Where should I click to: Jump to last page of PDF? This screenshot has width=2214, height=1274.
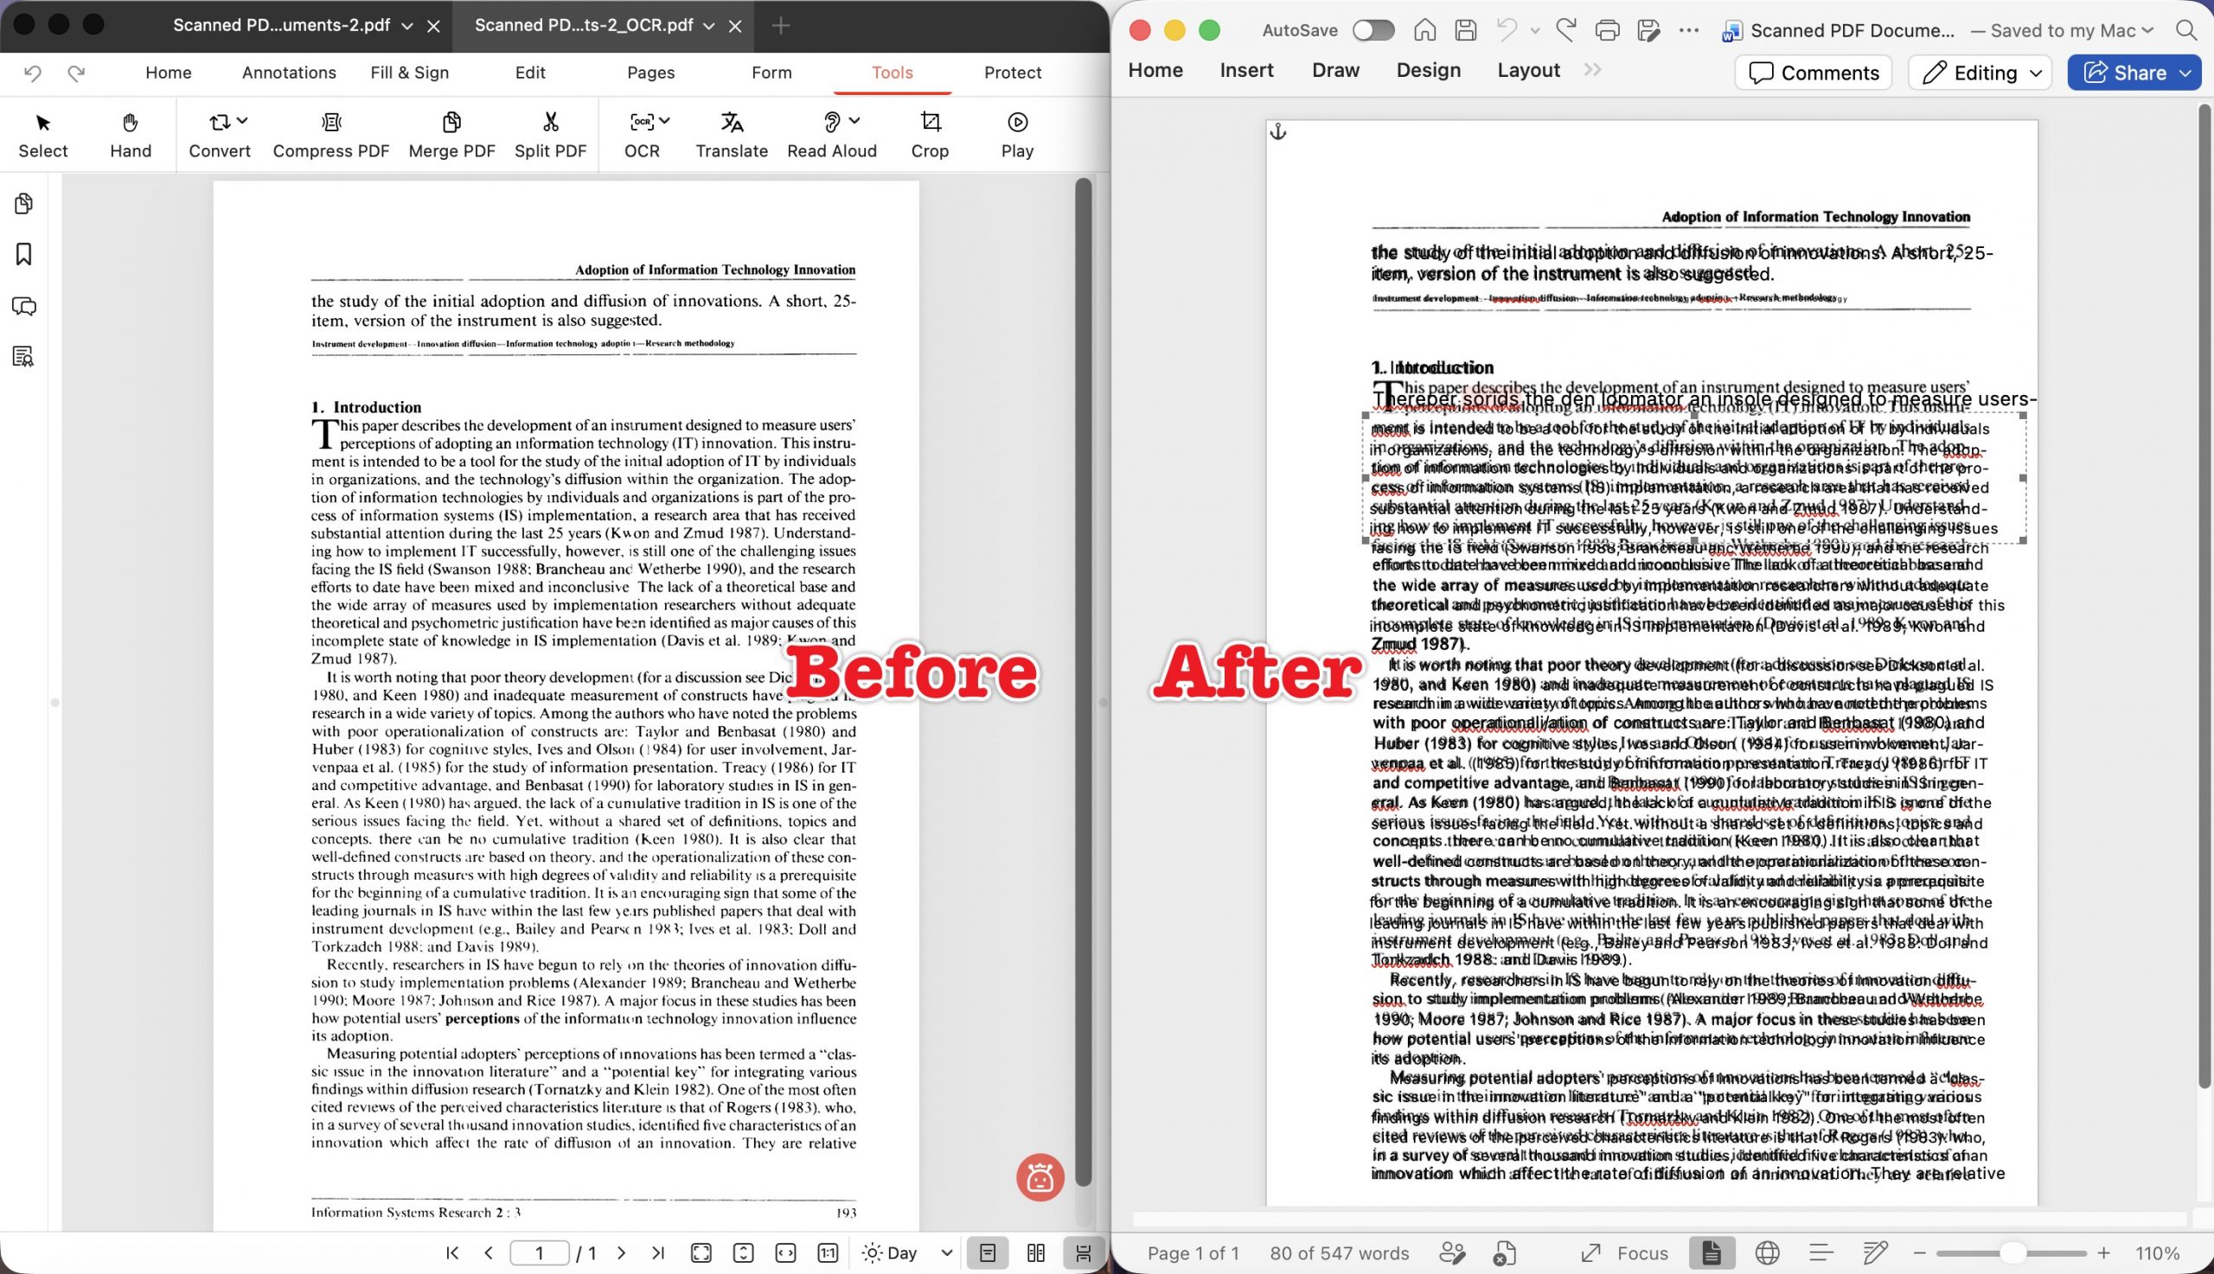click(658, 1253)
